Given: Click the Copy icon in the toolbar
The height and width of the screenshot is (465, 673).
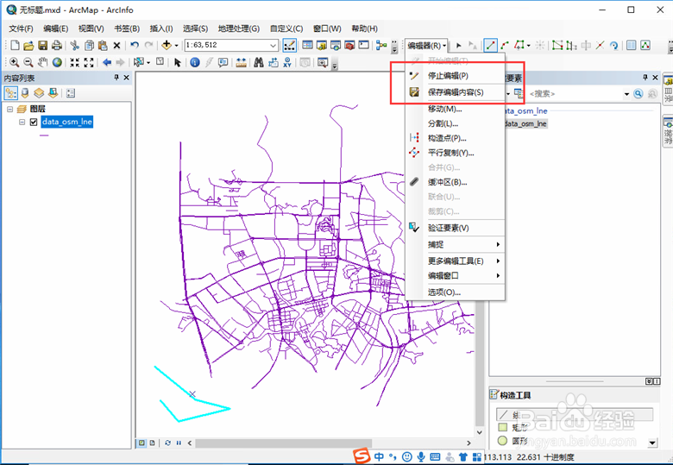Looking at the screenshot, I should [x=89, y=45].
